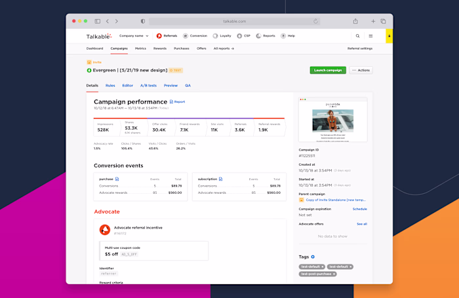Remove the test-post-purchase tag
Screen dimensions: 459x298
click(x=334, y=274)
